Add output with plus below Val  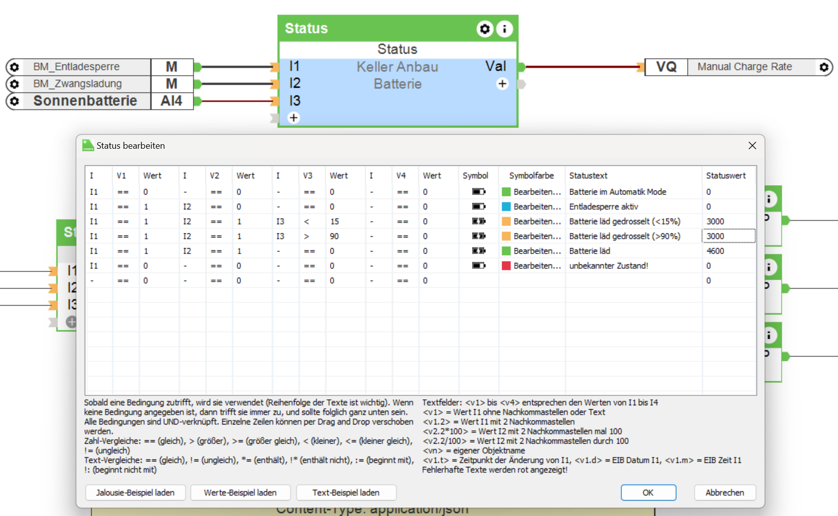tap(502, 84)
